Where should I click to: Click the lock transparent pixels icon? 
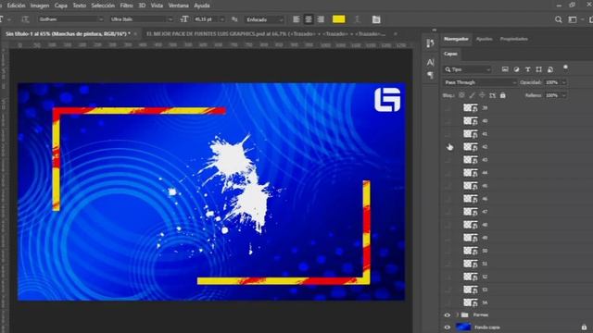pyautogui.click(x=461, y=95)
